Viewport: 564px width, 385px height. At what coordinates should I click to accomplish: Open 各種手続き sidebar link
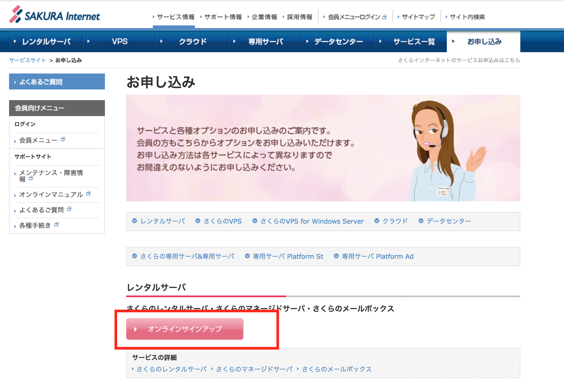coord(35,225)
